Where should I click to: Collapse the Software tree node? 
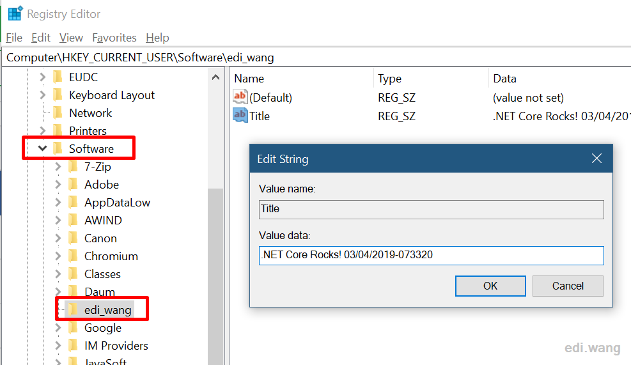pyautogui.click(x=43, y=148)
